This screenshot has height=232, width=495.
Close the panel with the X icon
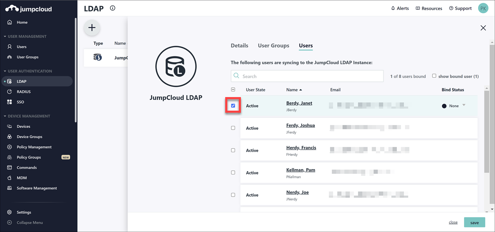(x=483, y=28)
